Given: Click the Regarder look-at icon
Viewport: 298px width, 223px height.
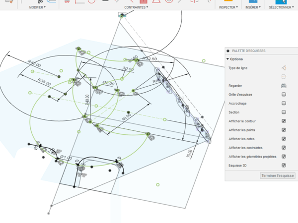Looking at the screenshot, I should [284, 86].
